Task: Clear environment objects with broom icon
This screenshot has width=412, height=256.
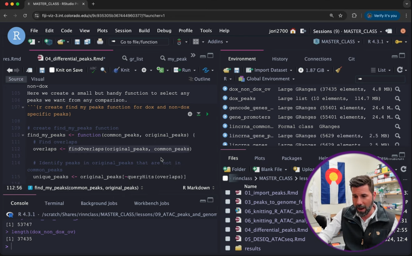Action: (338, 70)
